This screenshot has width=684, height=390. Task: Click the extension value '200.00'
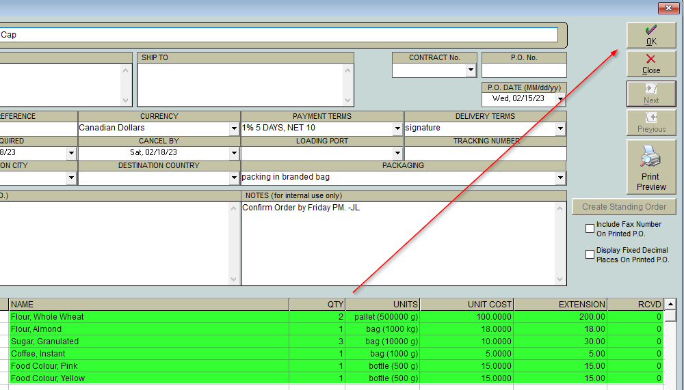click(x=561, y=317)
